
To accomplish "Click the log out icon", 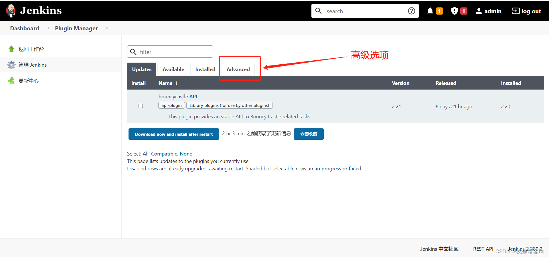I will pos(516,11).
